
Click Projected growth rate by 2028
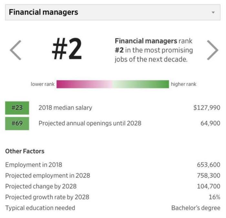pyautogui.click(x=47, y=197)
